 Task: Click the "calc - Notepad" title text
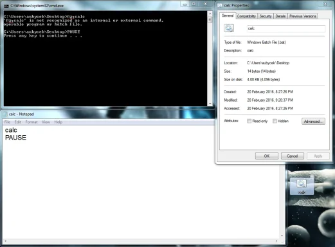[x=21, y=114]
